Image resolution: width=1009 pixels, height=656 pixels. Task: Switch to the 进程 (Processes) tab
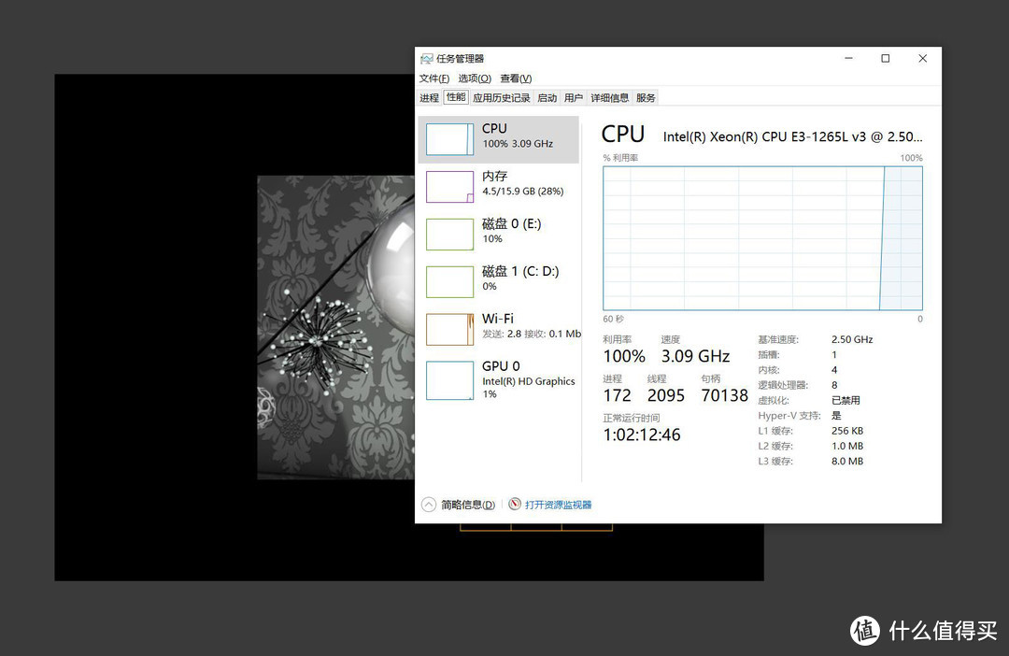click(x=430, y=96)
